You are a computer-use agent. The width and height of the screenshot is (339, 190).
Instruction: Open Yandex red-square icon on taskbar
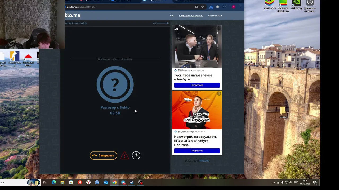pos(80,182)
